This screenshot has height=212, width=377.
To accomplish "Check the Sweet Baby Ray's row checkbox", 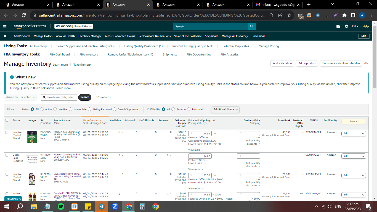I will [7, 174].
